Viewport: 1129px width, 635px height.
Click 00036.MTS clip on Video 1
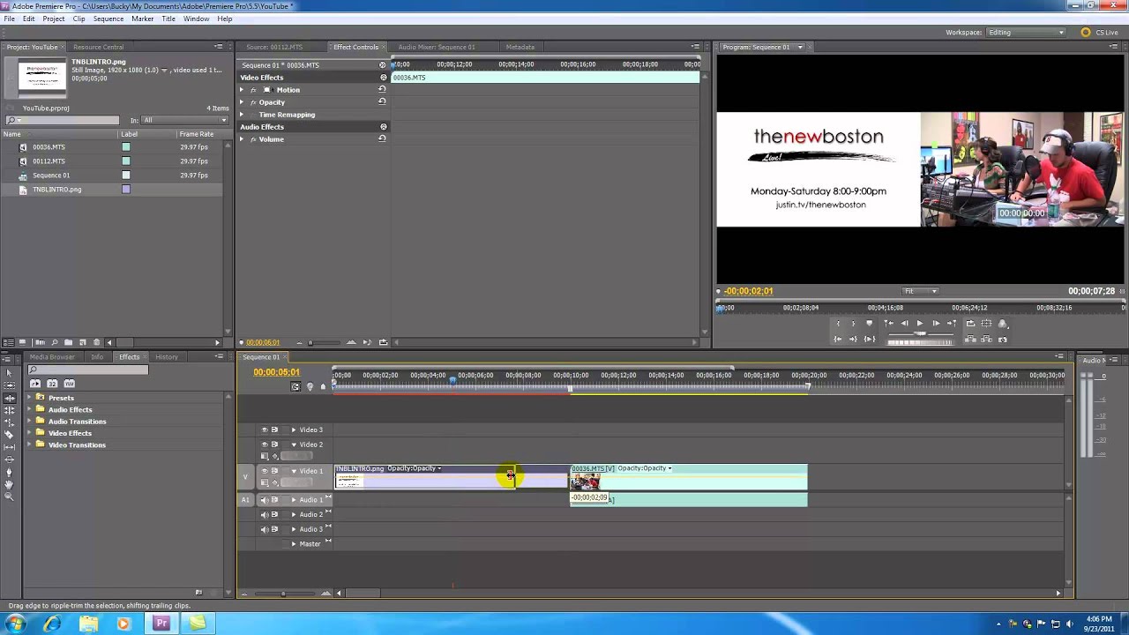[688, 479]
